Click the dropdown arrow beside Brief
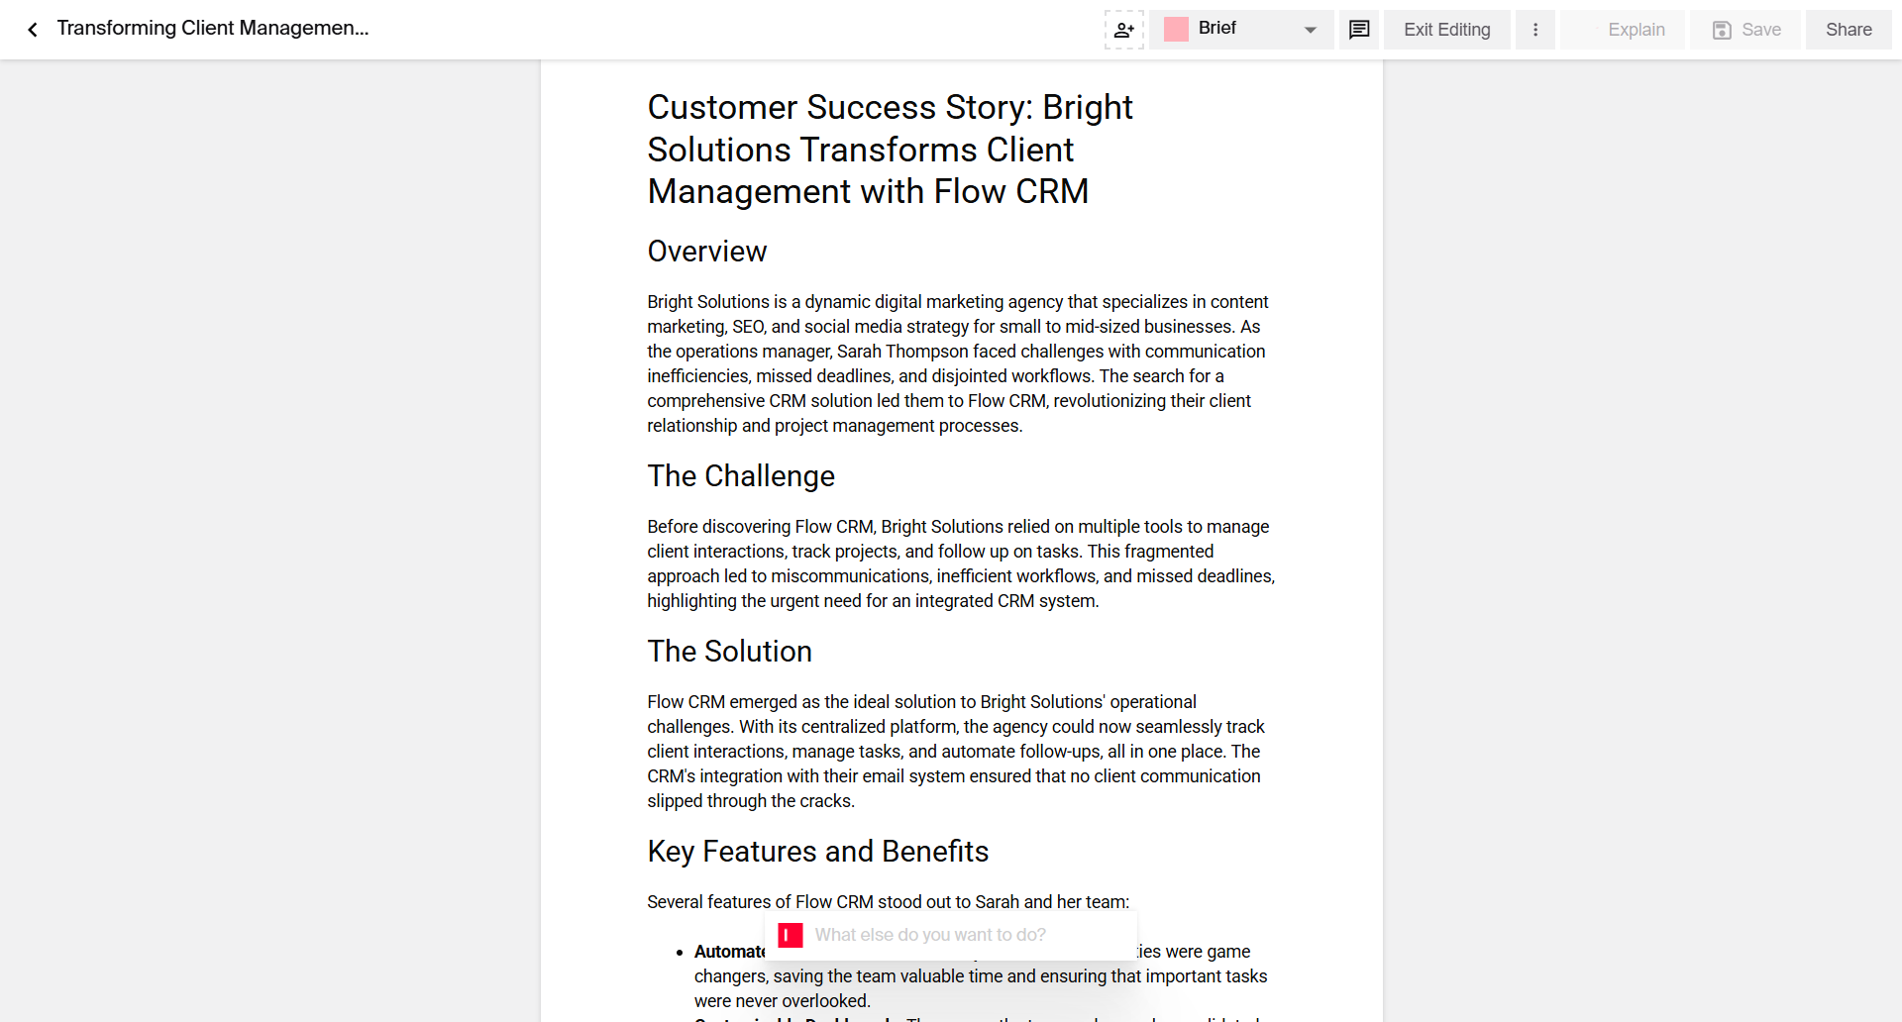Viewport: 1902px width, 1022px height. coord(1310,30)
